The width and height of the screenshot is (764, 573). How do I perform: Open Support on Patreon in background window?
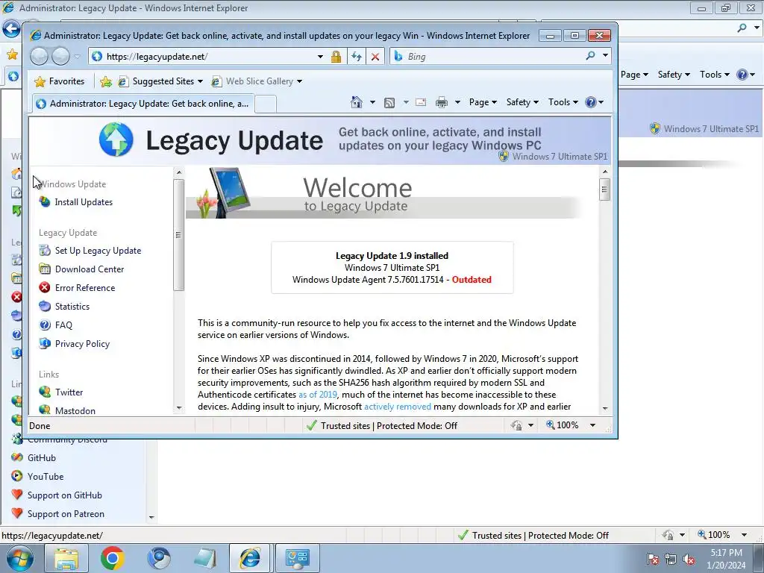point(66,514)
